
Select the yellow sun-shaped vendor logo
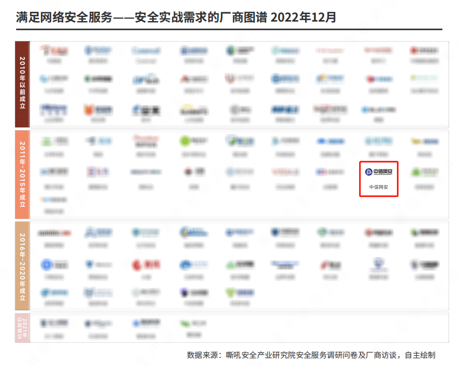[187, 106]
